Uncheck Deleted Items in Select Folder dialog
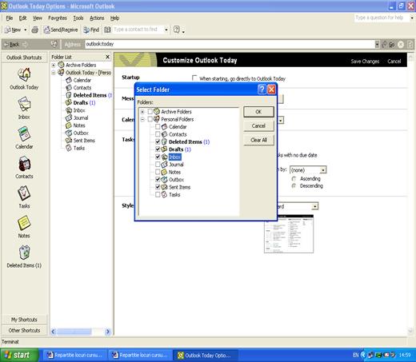 pyautogui.click(x=158, y=141)
